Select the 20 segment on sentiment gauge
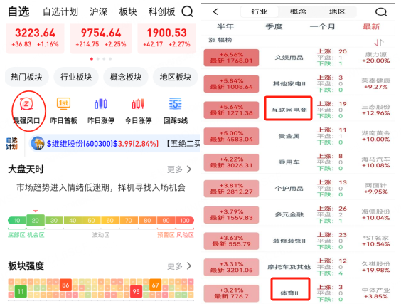 [x=36, y=220]
